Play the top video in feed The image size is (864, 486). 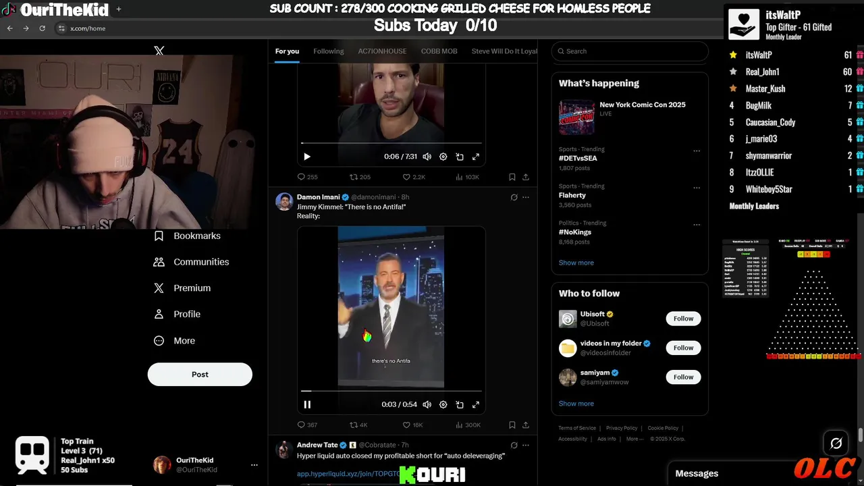click(307, 157)
